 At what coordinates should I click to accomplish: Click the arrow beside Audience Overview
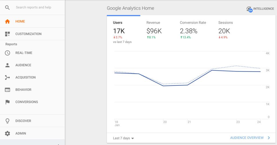[269, 138]
